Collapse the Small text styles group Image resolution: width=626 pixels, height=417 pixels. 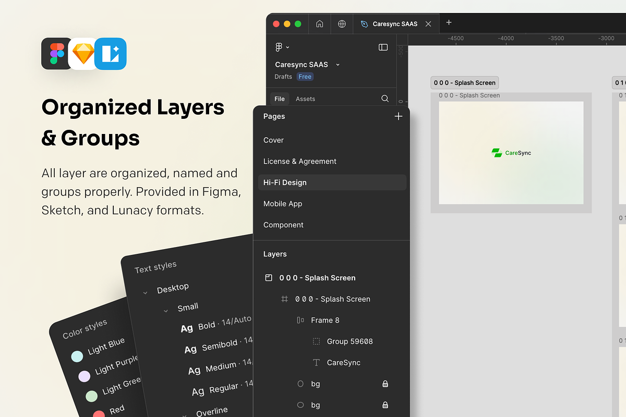pyautogui.click(x=166, y=311)
